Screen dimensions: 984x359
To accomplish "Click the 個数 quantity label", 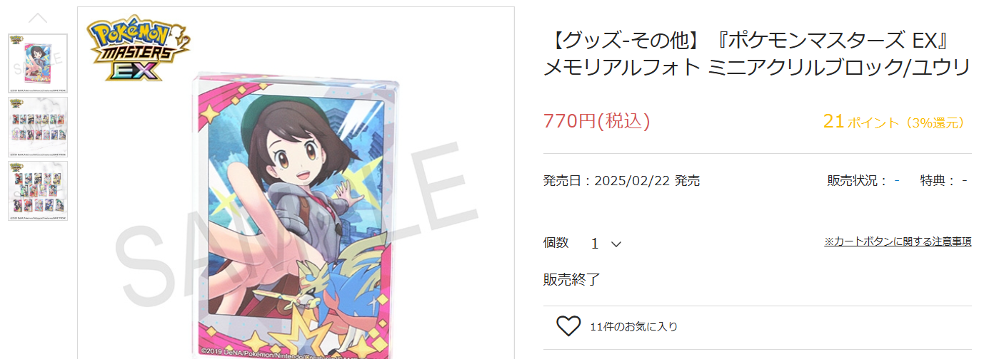I will (556, 243).
